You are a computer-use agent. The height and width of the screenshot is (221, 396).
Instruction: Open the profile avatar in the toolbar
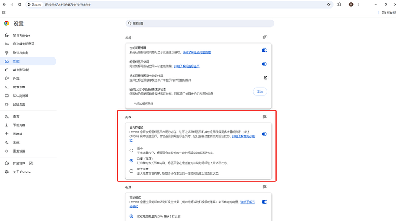(351, 5)
